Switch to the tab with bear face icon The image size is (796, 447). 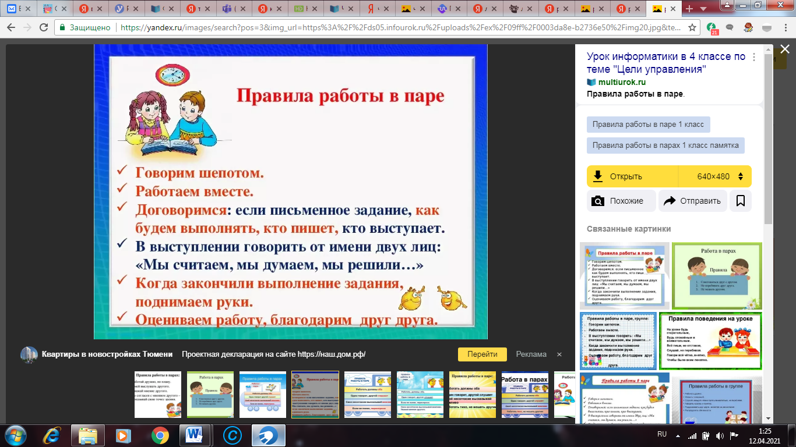click(x=521, y=9)
